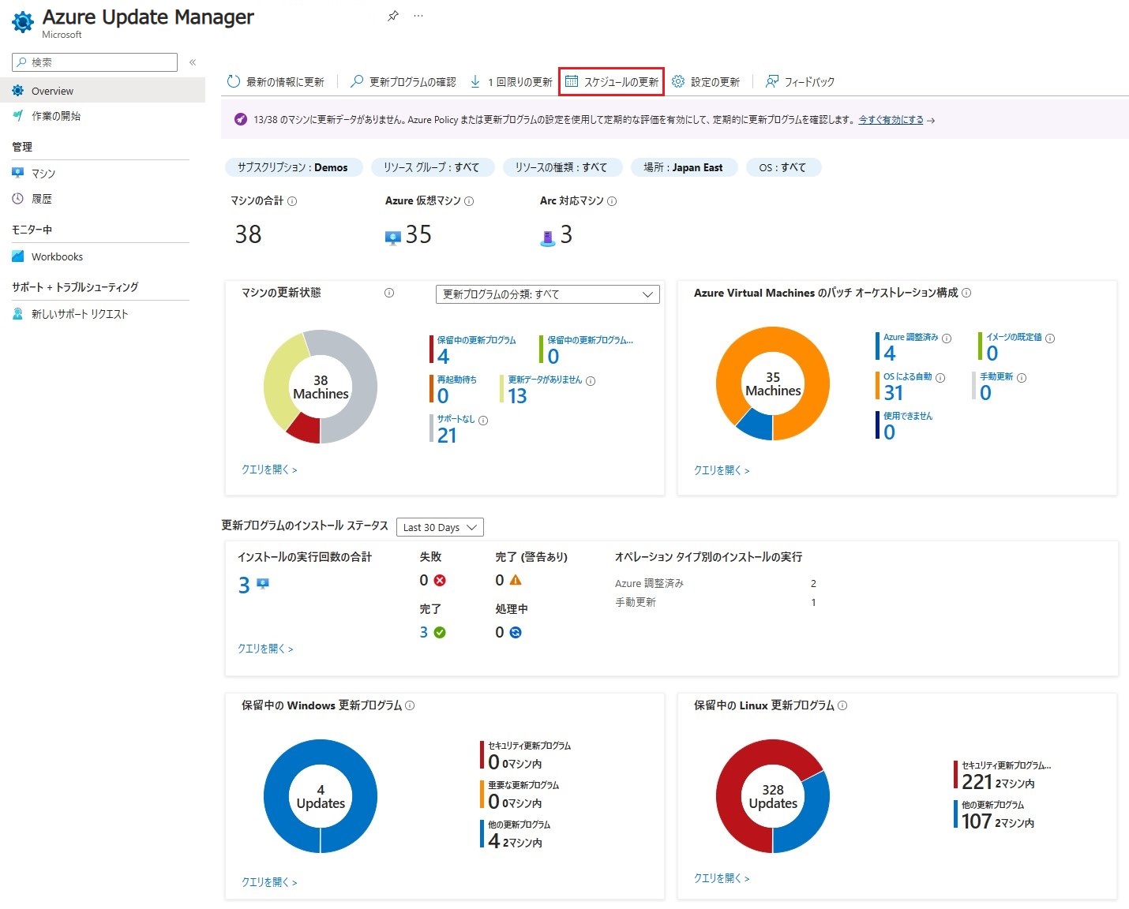Screen dimensions: 1129x909
Task: Click the 328 Updates donut chart
Action: click(x=773, y=796)
